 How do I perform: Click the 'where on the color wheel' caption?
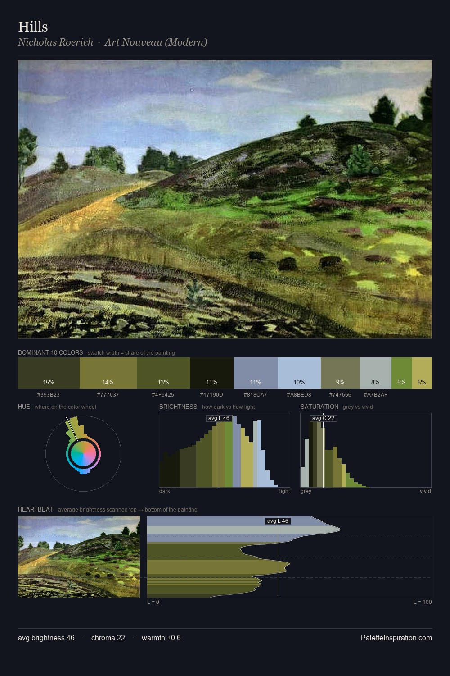tap(65, 407)
